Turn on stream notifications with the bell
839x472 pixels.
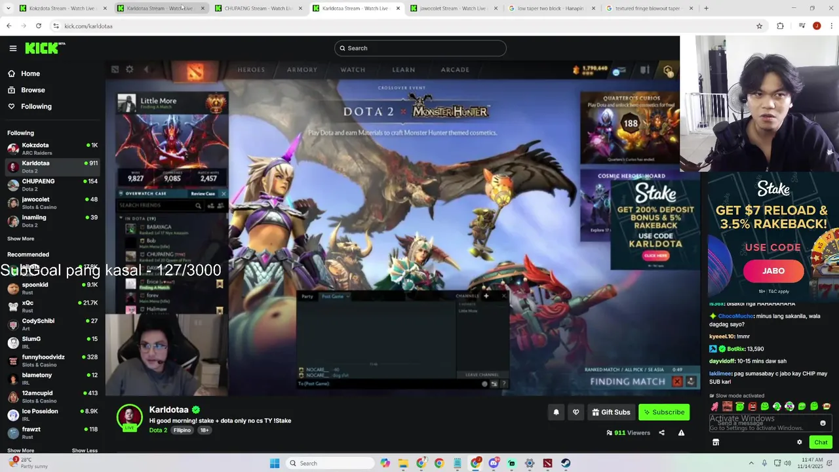coord(556,412)
